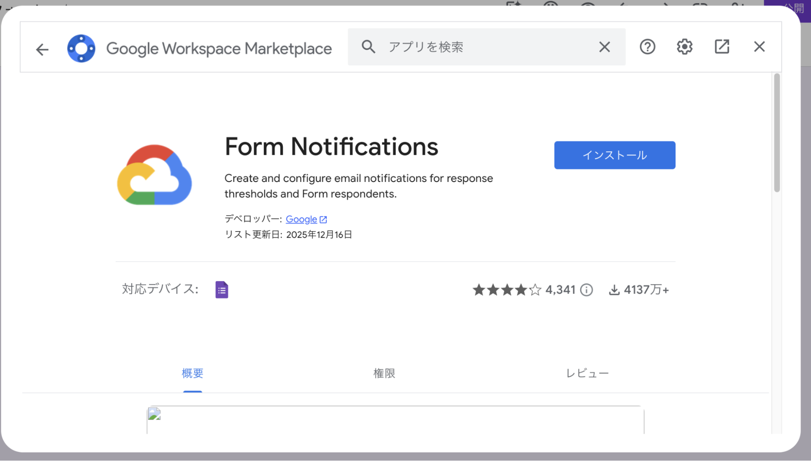
Task: Switch to the レビュー reviews tab
Action: point(587,372)
